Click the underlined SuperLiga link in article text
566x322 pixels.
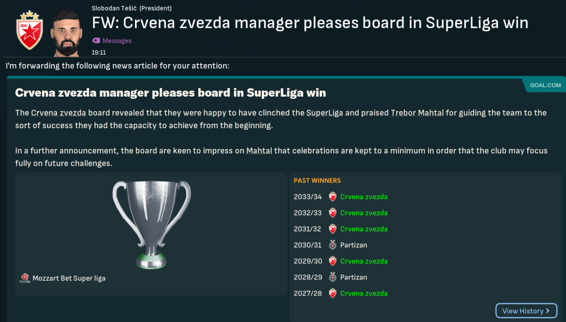pos(325,113)
